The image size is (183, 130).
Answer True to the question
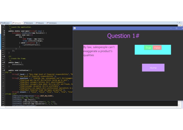point(148,48)
